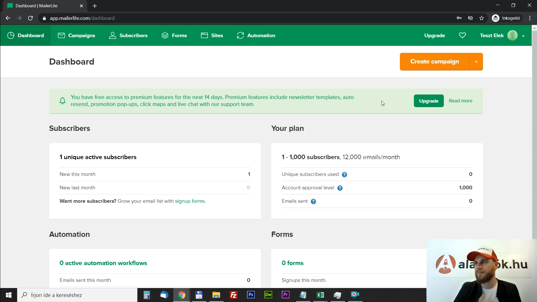Screen dimensions: 537x302
Task: Show help for Unique subscribers used
Action: pos(344,174)
